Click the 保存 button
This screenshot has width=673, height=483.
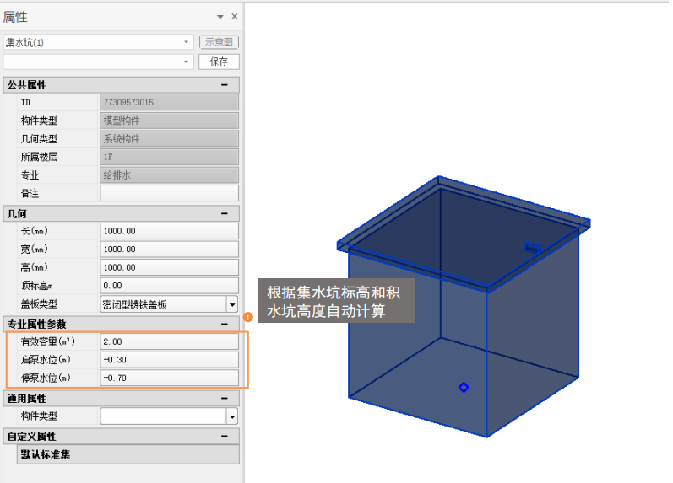coord(219,62)
